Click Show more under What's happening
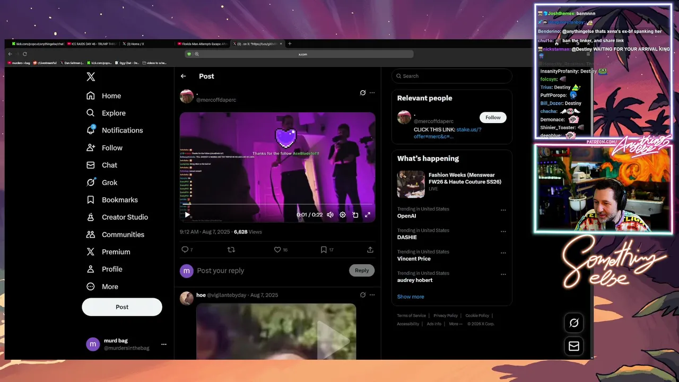The image size is (679, 382). pyautogui.click(x=411, y=297)
